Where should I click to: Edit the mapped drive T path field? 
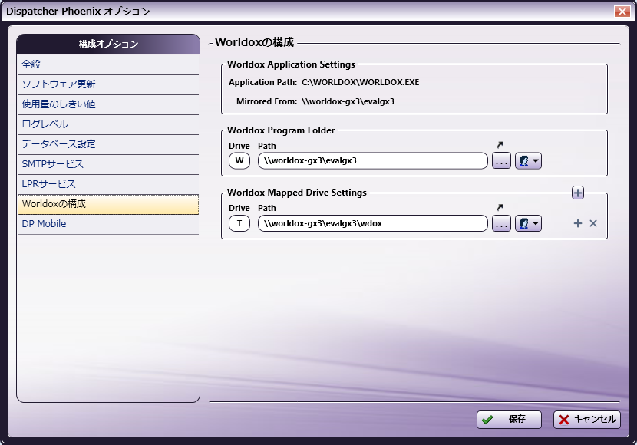click(372, 223)
